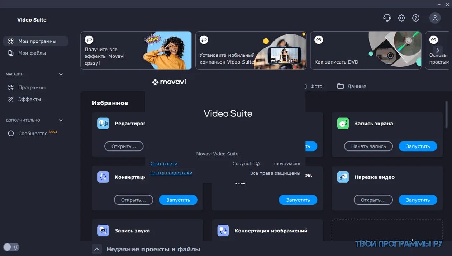Click Открыть... under Конвертация
The image size is (452, 256).
(x=133, y=200)
